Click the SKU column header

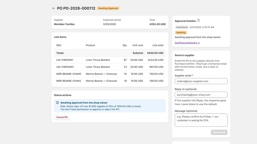(x=59, y=45)
